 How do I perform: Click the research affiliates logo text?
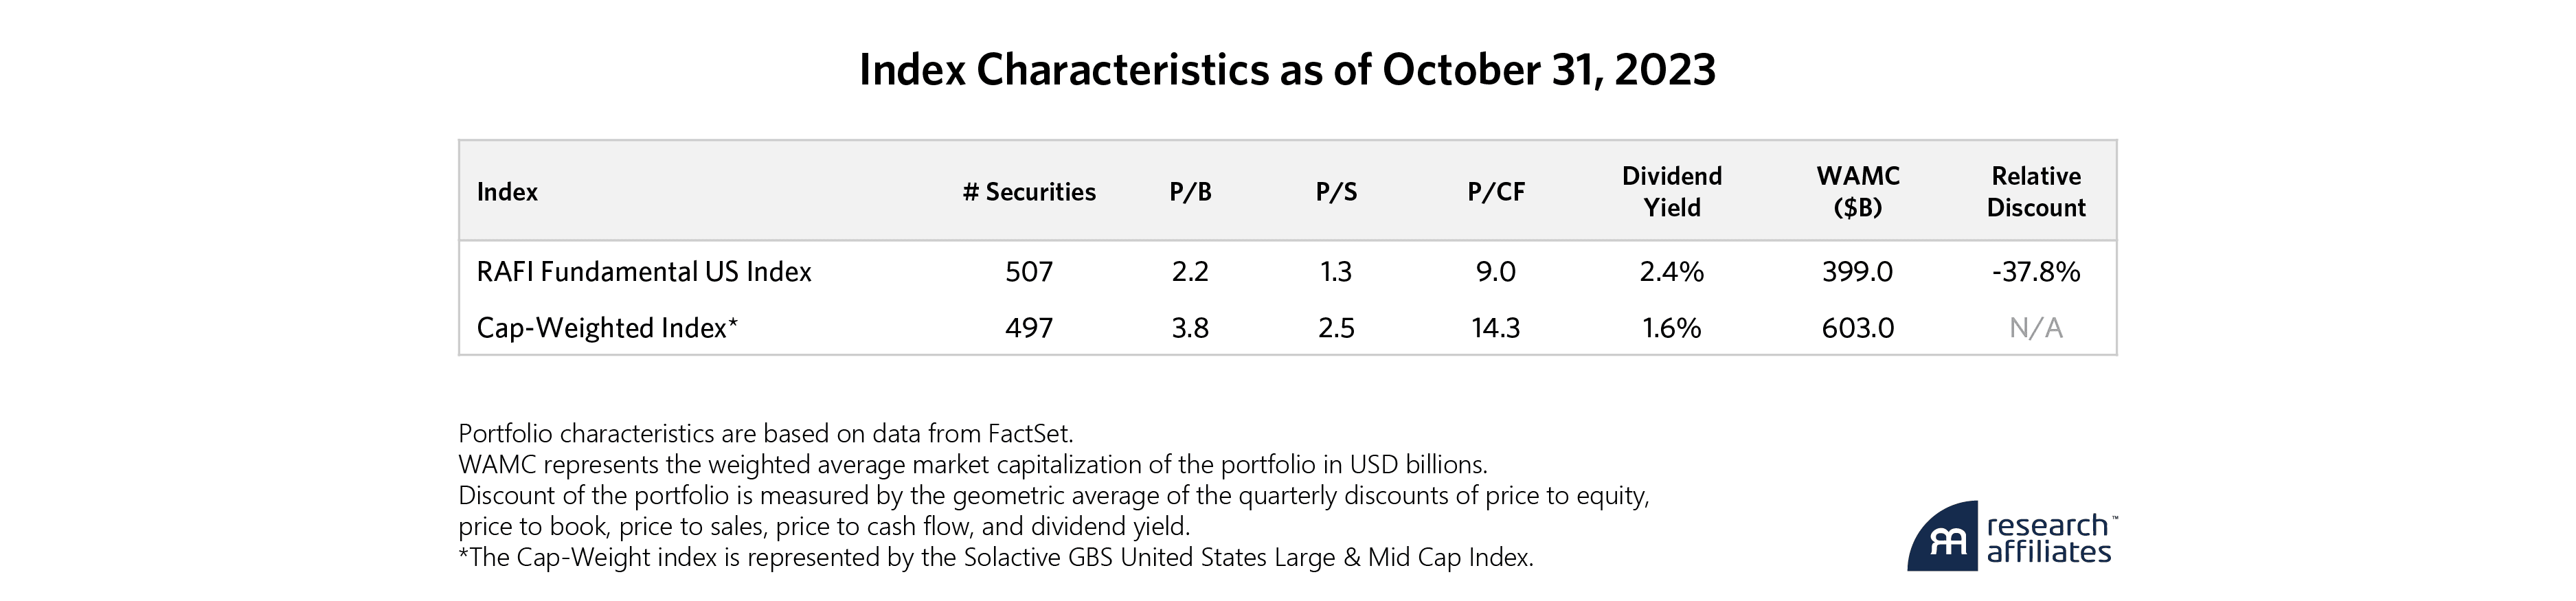tap(2049, 538)
